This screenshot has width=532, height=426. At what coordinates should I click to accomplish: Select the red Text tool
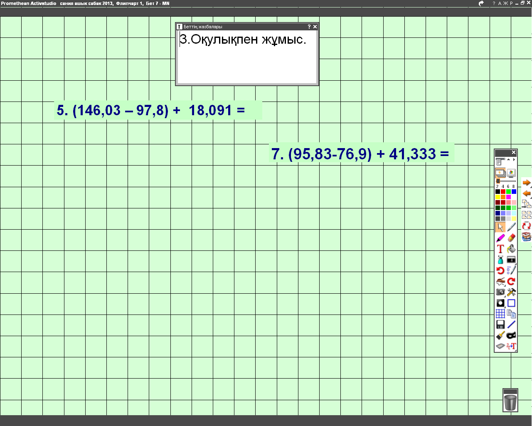pyautogui.click(x=500, y=249)
